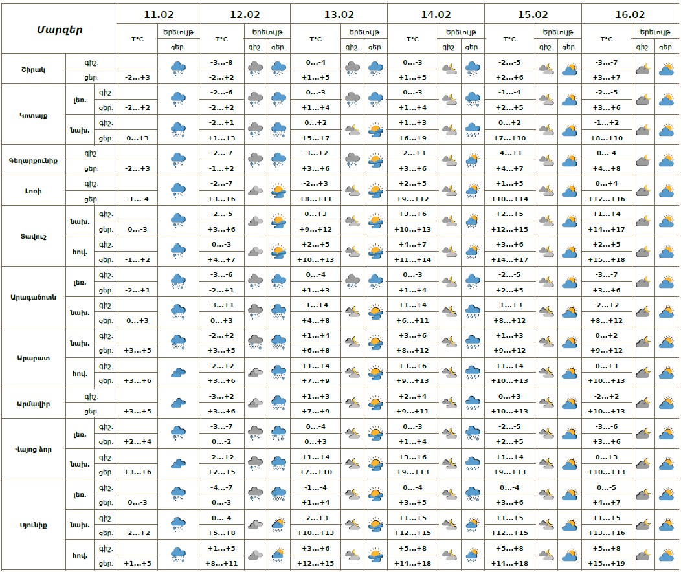Viewport: 681px width, 572px height.
Task: Select the 16.02 date column header
Action: pos(629,14)
